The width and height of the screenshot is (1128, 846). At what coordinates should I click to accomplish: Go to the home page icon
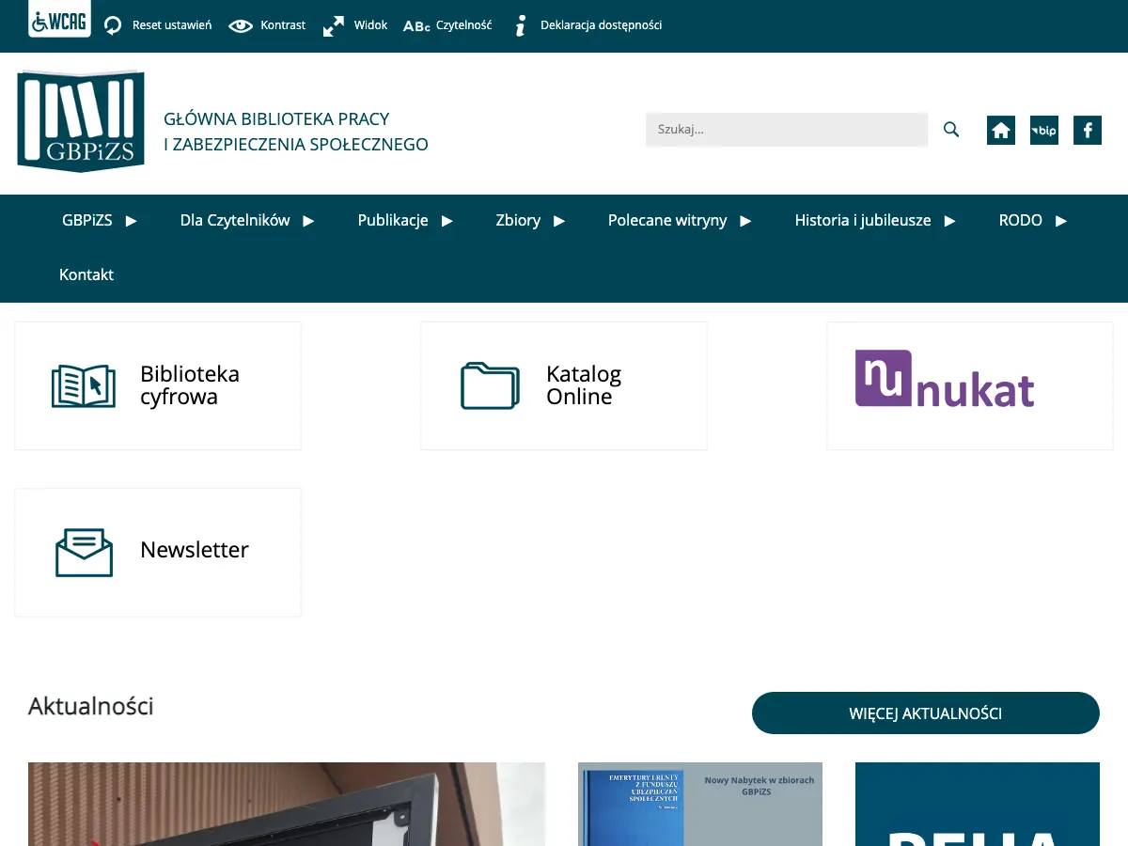coord(1001,131)
